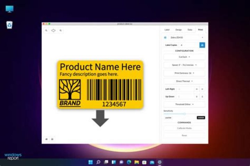Click the Lighter button
The width and height of the screenshot is (250, 166).
(x=168, y=118)
